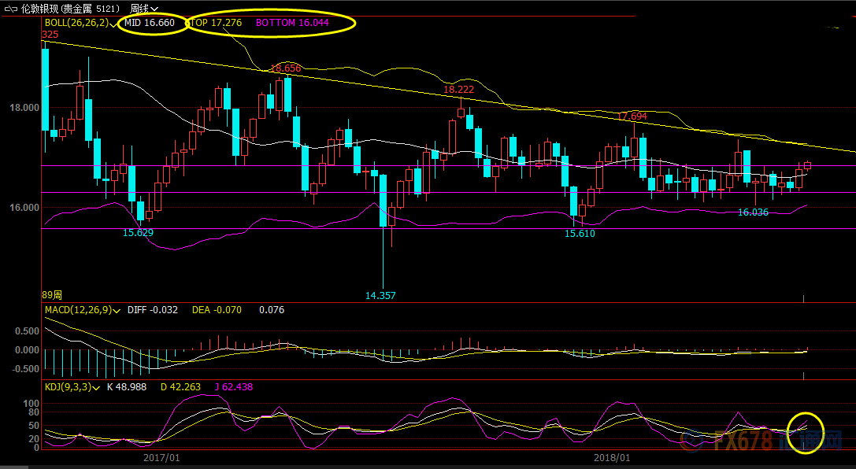
Task: Click the 14.357 low price label
Action: 380,296
